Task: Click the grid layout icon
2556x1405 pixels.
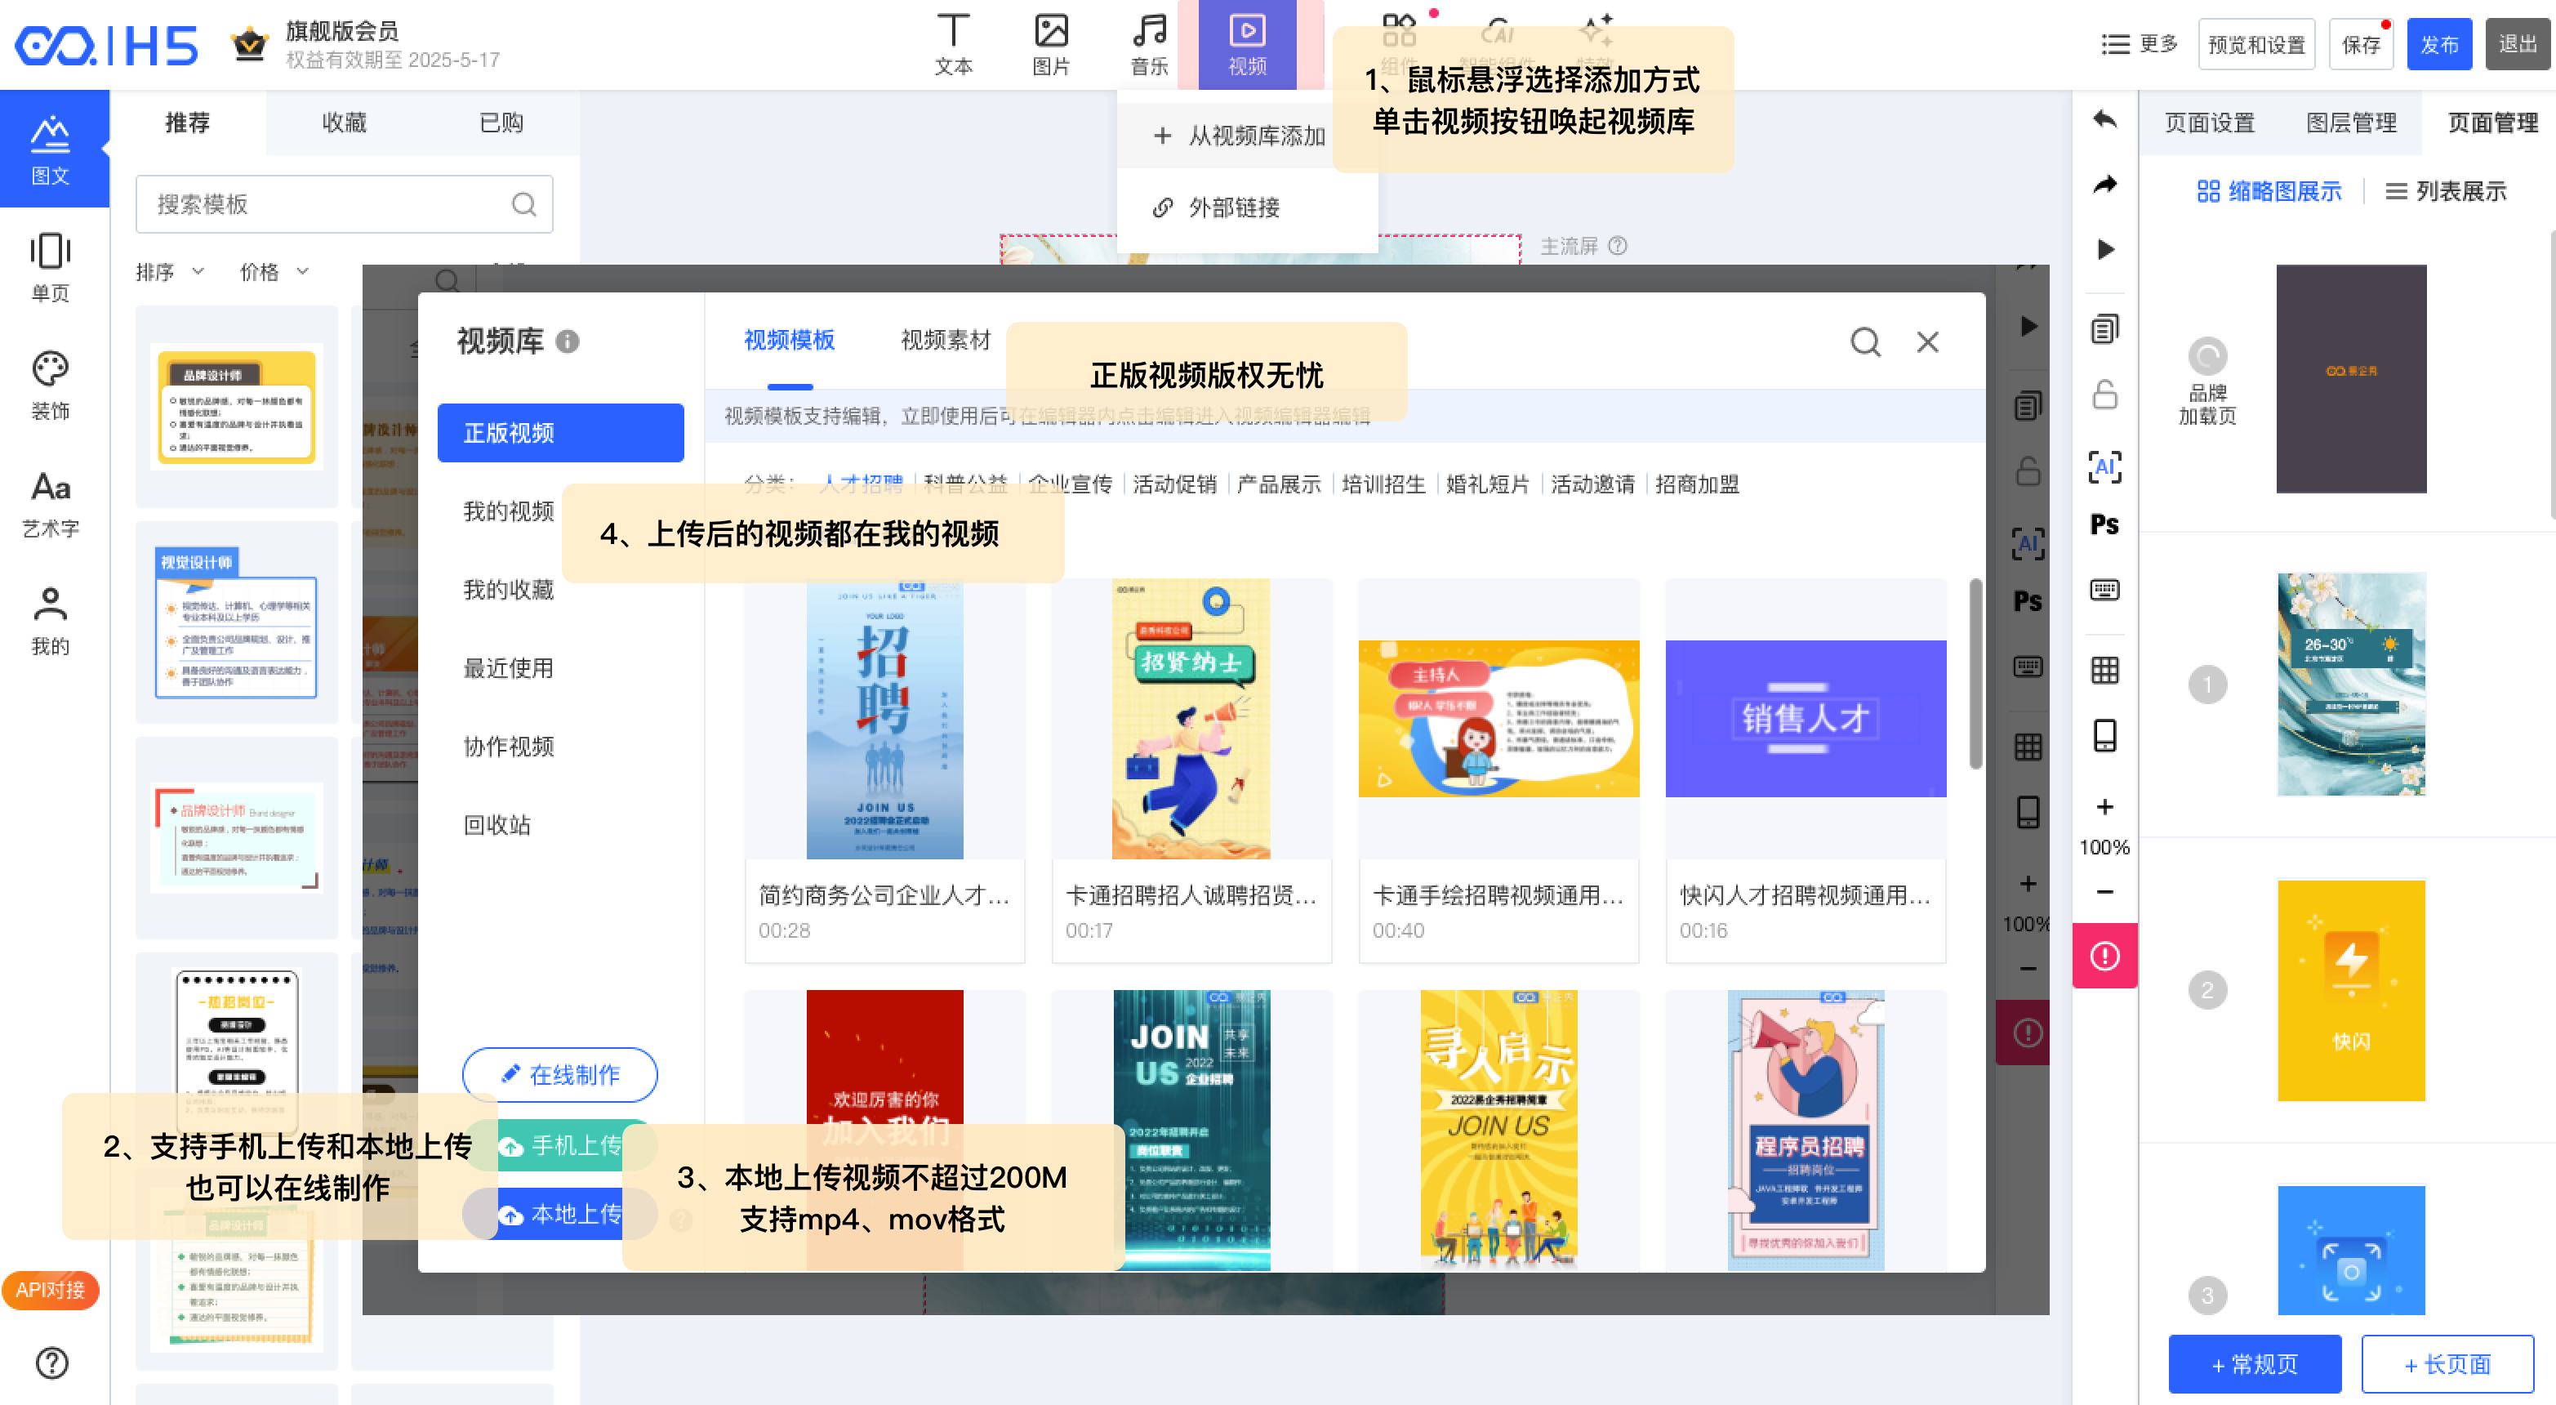Action: tap(2104, 671)
